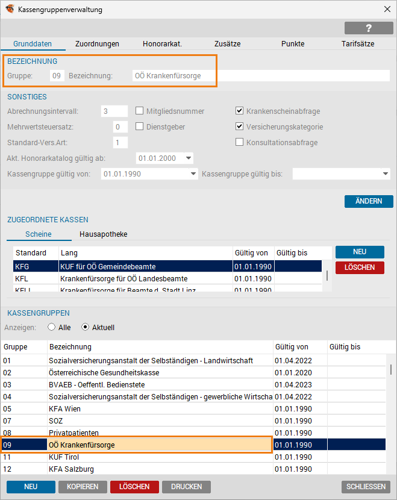Viewport: 397px width, 500px height.
Task: Enable the Mitgliedsnummer checkbox
Action: point(140,111)
